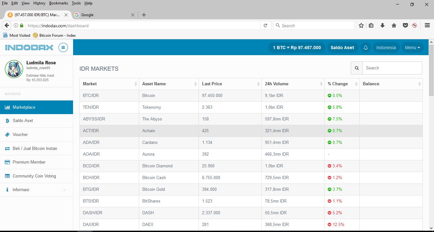Open the Bitcoin Forum - Index bookmark
Viewport: 434px width, 232px height.
click(x=54, y=35)
